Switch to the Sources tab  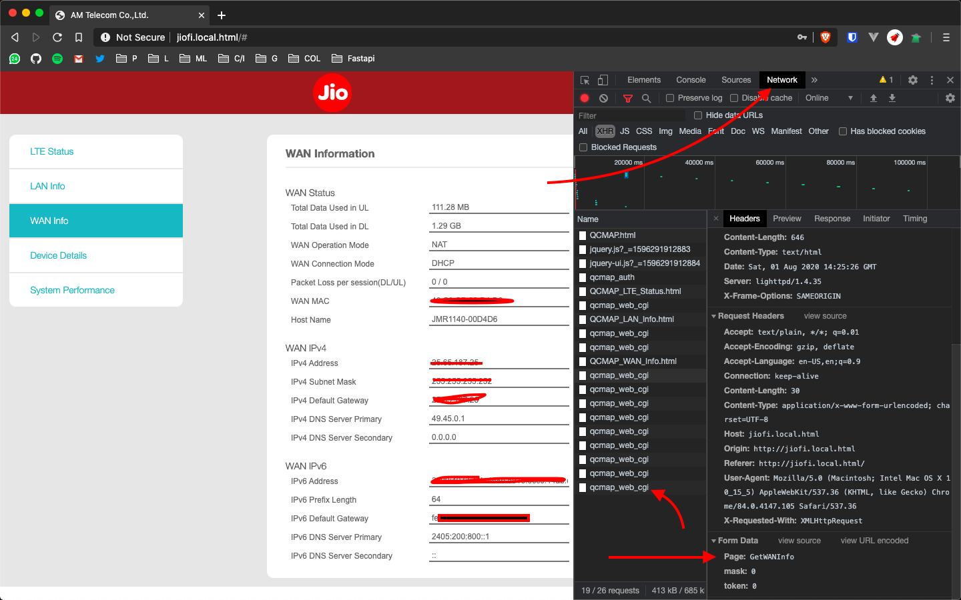point(736,80)
